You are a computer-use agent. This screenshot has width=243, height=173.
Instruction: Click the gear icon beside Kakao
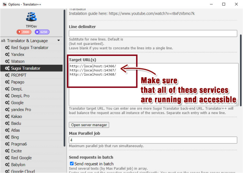[x=7, y=116]
